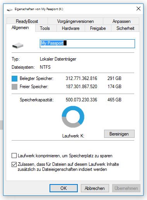Open the Anpassen tab
The width and height of the screenshot is (147, 200).
click(121, 21)
